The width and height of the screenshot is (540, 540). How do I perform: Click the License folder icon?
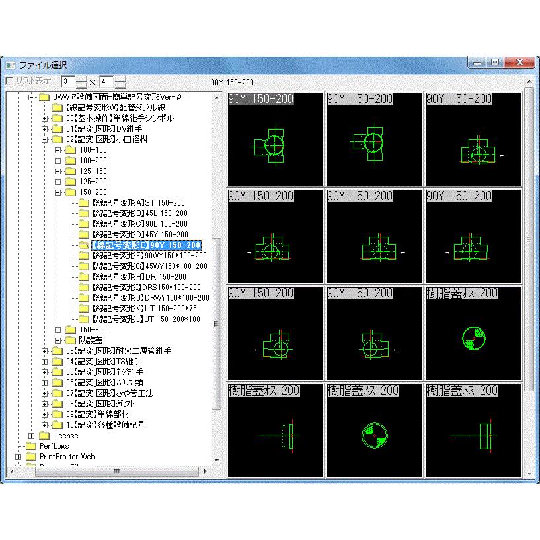click(x=44, y=436)
